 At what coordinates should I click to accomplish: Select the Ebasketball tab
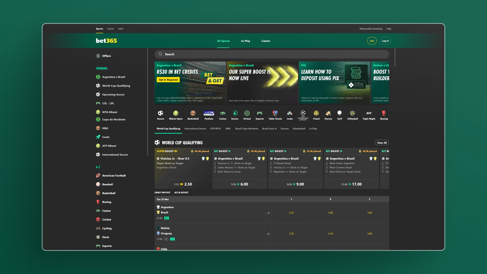[299, 129]
